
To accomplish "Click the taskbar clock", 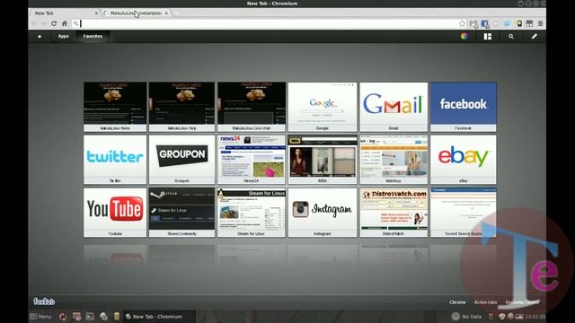I will click(535, 317).
